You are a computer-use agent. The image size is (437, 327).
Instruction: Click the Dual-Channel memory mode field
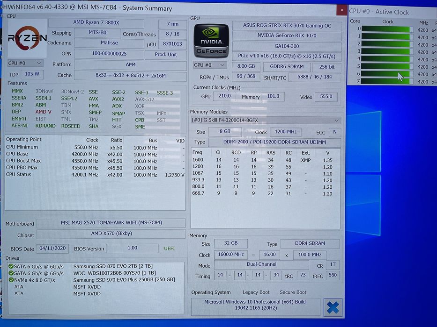pos(261,264)
